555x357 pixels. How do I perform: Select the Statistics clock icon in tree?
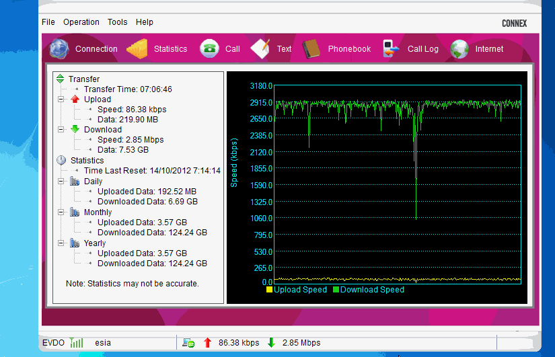point(61,160)
